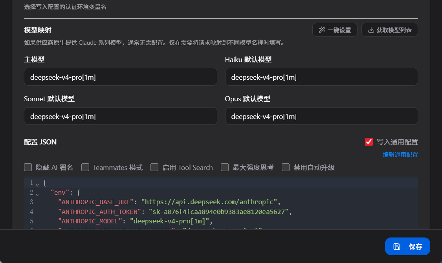
Task: Select the Sonnet 默认模型 input field
Action: click(120, 116)
